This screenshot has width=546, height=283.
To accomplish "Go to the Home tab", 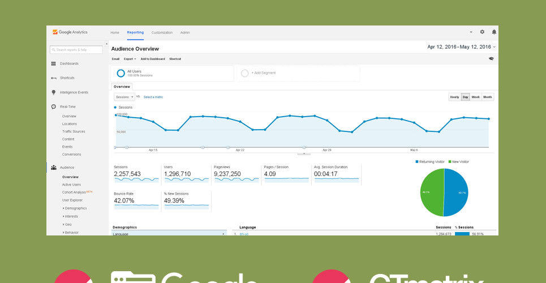I will pos(114,32).
